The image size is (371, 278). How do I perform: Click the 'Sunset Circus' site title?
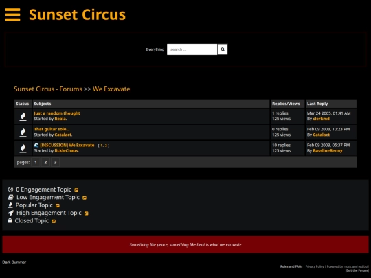click(x=77, y=14)
